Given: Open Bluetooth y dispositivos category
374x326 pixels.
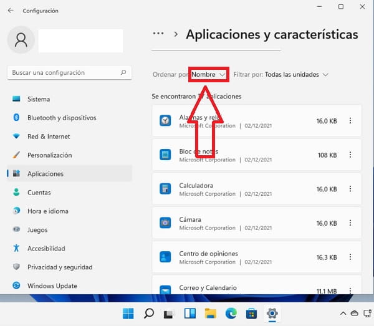Looking at the screenshot, I should 69,118.
